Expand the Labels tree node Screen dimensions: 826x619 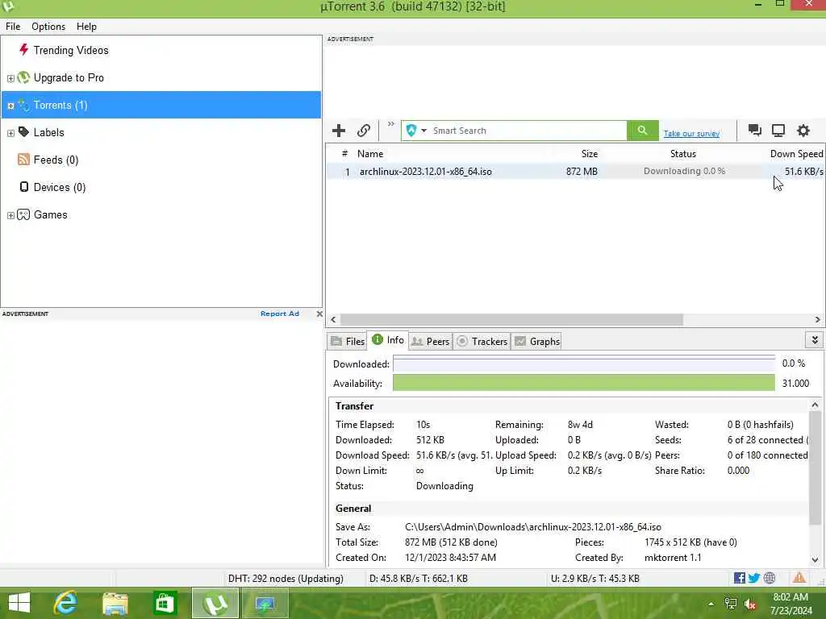[x=10, y=133]
